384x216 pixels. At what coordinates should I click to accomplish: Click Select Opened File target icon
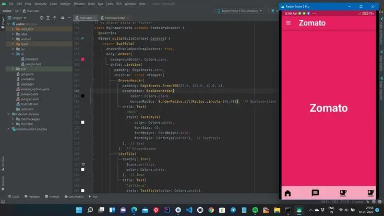[41, 18]
